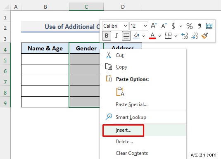
Task: Click the scissors Cut icon
Action: point(109,55)
